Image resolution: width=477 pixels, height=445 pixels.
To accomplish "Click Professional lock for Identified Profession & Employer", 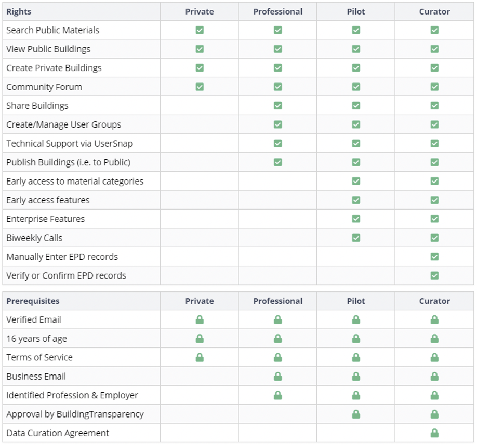I will pyautogui.click(x=278, y=395).
